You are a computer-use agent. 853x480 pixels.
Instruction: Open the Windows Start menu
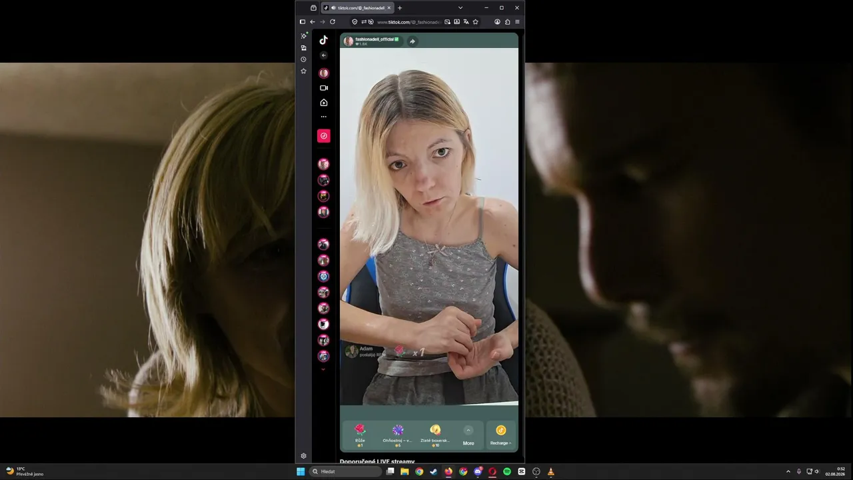point(301,471)
